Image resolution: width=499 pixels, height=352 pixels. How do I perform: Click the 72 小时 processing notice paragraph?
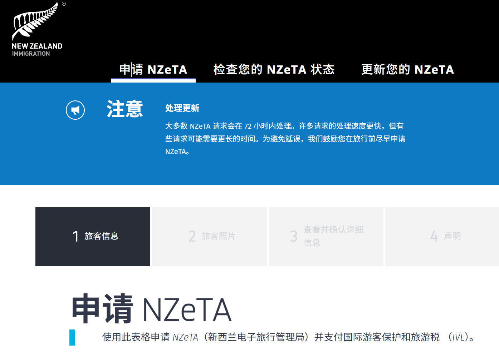(285, 139)
